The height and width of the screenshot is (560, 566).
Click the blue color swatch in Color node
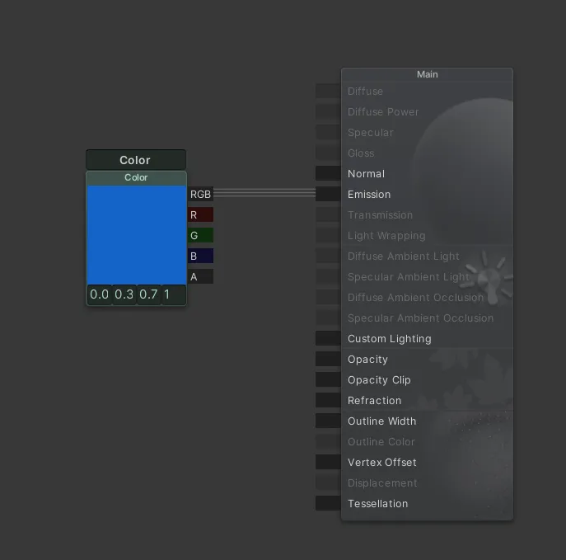137,234
